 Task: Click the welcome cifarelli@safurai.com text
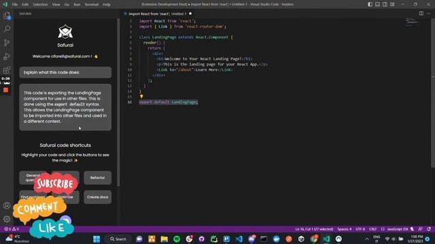click(x=65, y=56)
